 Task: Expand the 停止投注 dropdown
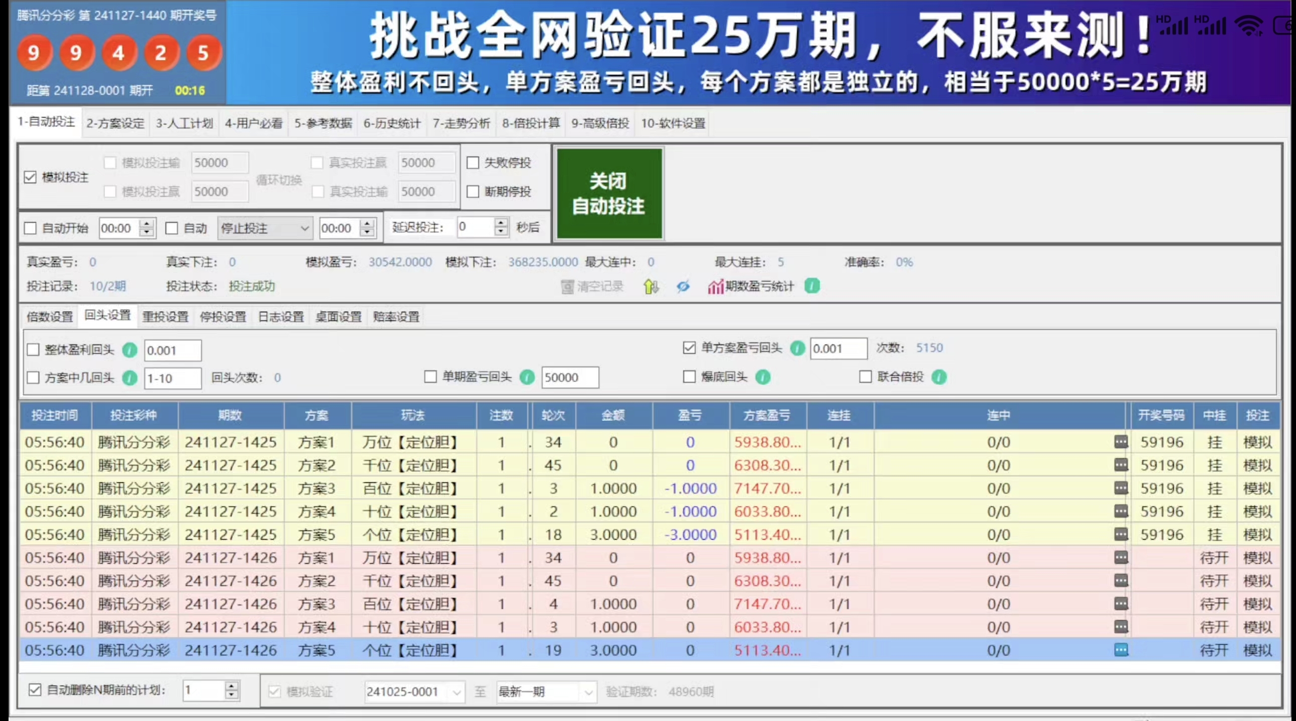pyautogui.click(x=304, y=228)
